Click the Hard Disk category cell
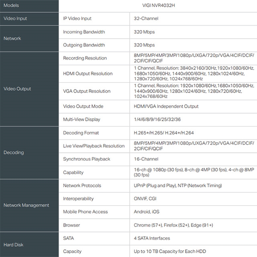Image resolution: width=257 pixels, height=257 pixels. coord(29,245)
